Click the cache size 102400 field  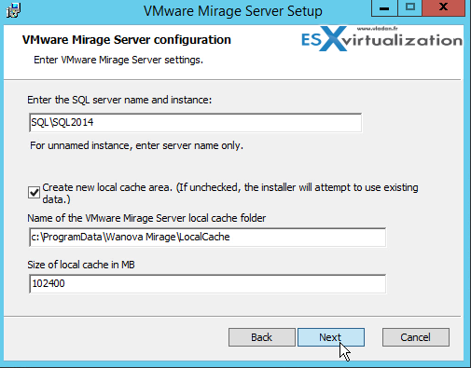point(207,284)
